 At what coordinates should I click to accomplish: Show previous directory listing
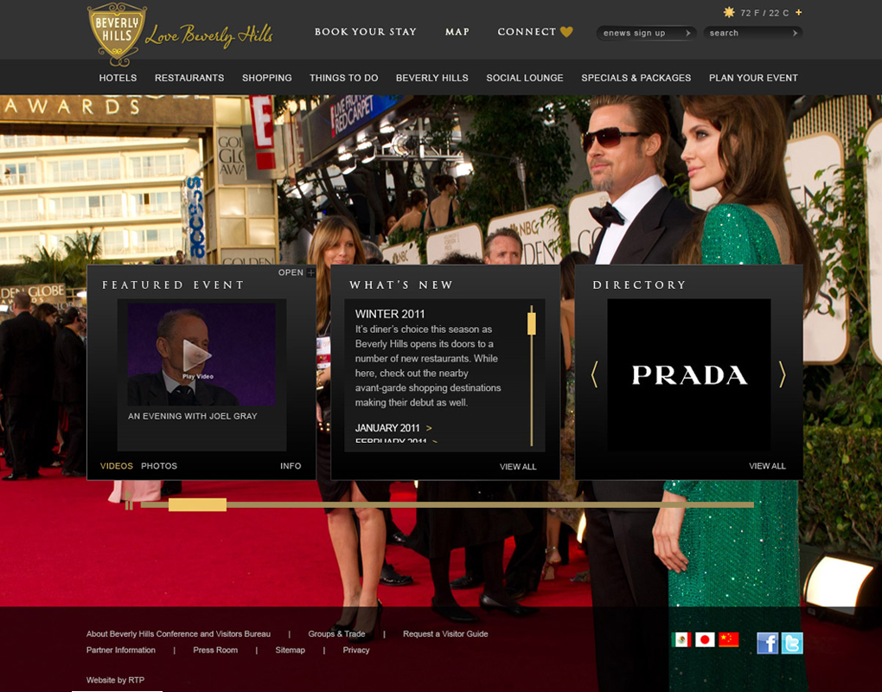(x=595, y=375)
